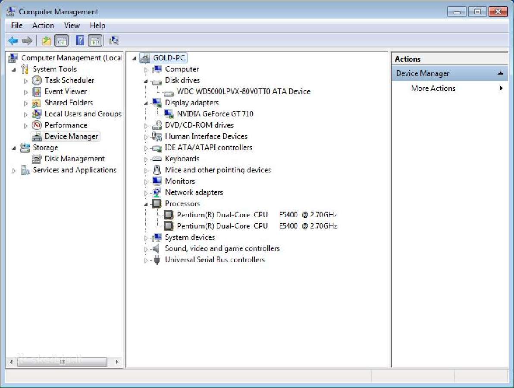This screenshot has width=514, height=388.
Task: Click the Up one level folder icon
Action: click(x=47, y=41)
